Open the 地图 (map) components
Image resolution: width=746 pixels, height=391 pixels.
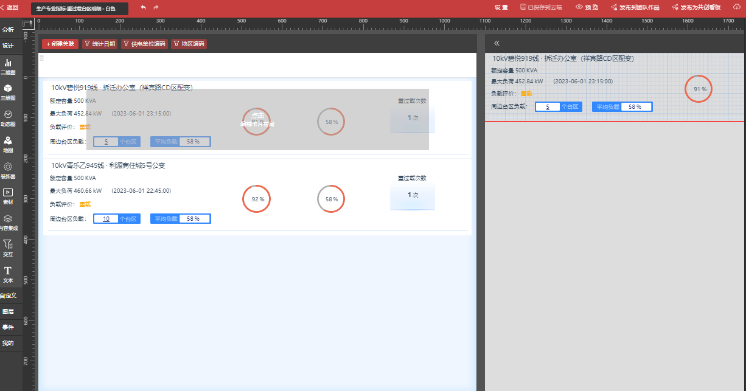click(x=8, y=144)
